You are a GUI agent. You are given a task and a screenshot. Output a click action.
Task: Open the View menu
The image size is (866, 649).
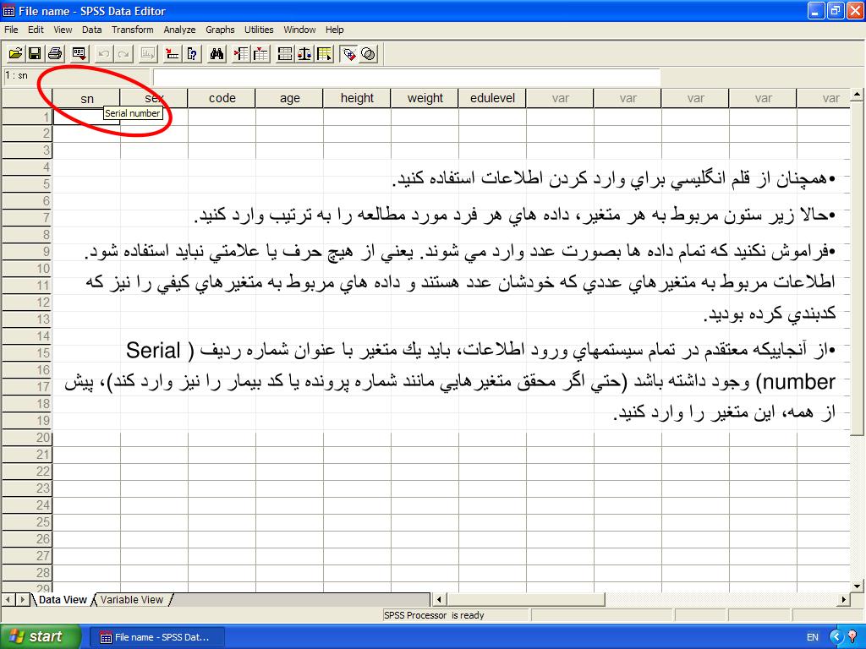pyautogui.click(x=63, y=30)
